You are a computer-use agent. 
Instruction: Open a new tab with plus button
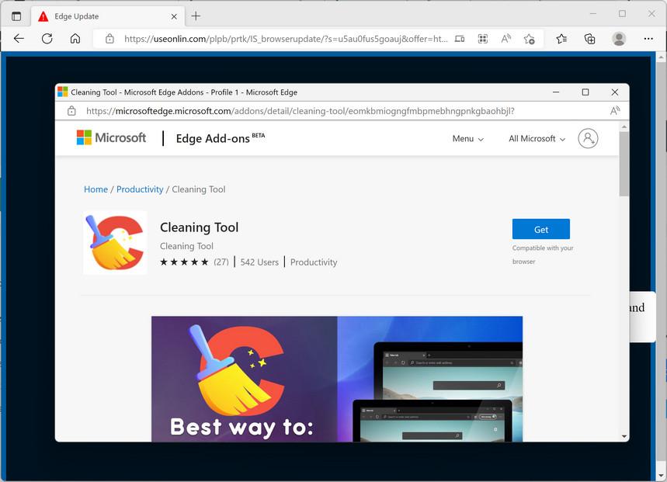tap(196, 16)
